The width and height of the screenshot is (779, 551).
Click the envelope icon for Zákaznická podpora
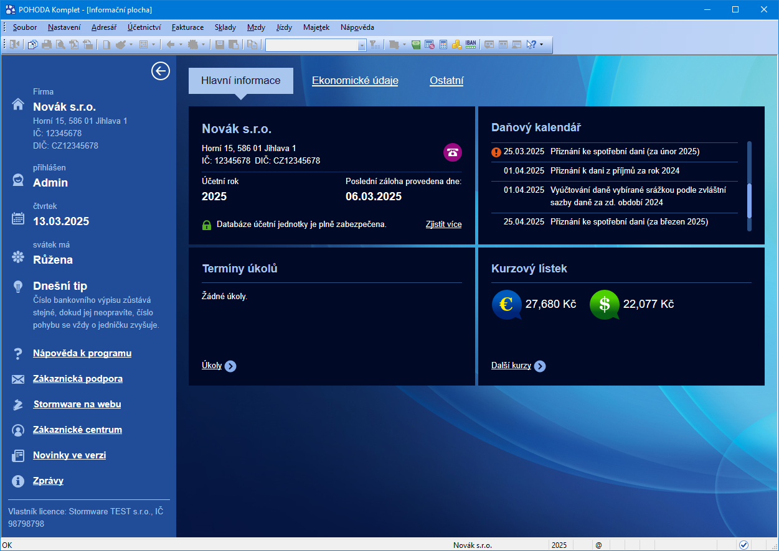pos(18,379)
